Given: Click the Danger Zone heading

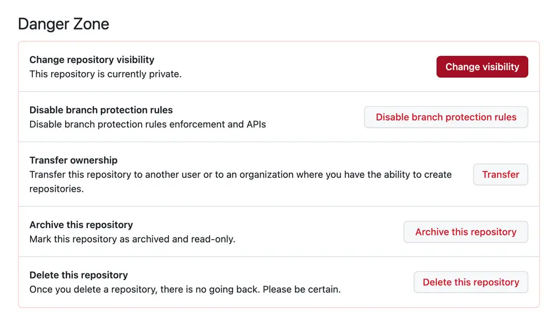Looking at the screenshot, I should click(63, 24).
